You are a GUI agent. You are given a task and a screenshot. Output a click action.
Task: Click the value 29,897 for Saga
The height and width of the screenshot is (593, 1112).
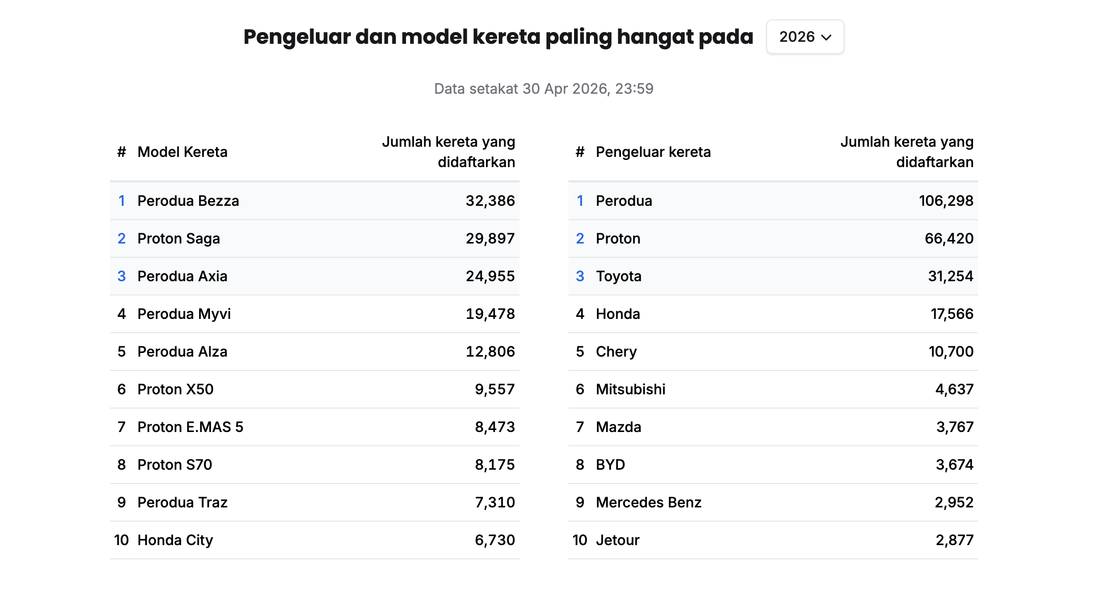[490, 238]
